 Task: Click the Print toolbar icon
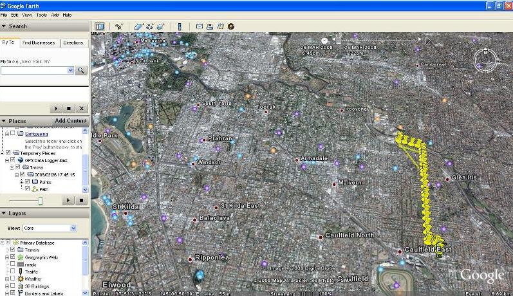[x=210, y=26]
